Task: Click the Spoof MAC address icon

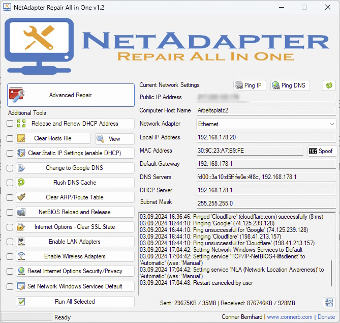Action: tap(313, 151)
